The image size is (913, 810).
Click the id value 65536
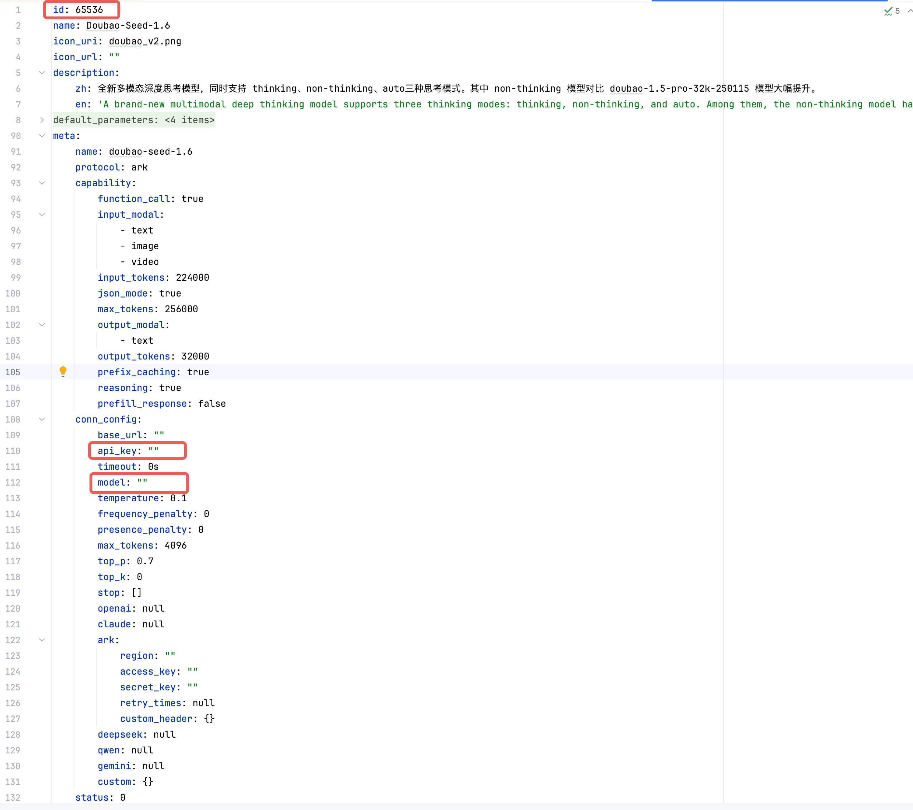89,10
